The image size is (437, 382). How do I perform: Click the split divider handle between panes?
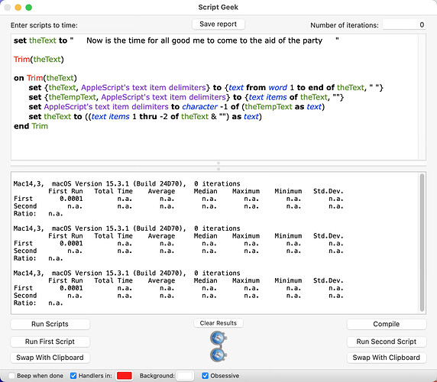[x=218, y=166]
